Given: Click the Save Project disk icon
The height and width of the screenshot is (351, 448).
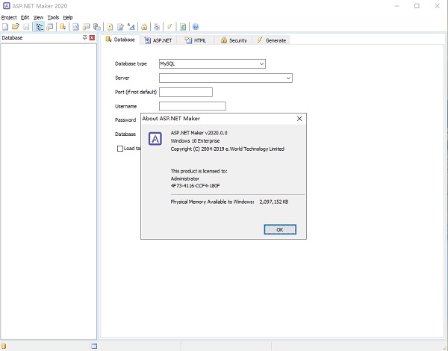Looking at the screenshot, I should [26, 27].
